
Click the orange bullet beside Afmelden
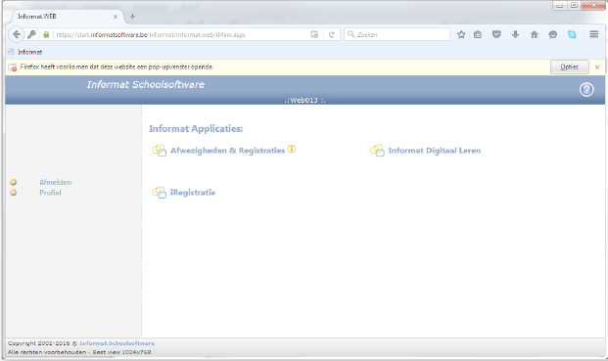(13, 182)
